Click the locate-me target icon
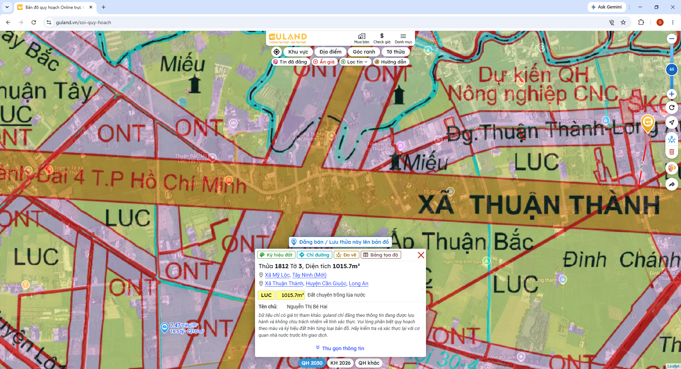 coord(277,52)
